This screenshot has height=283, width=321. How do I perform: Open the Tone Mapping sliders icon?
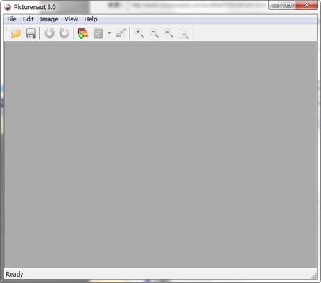98,33
